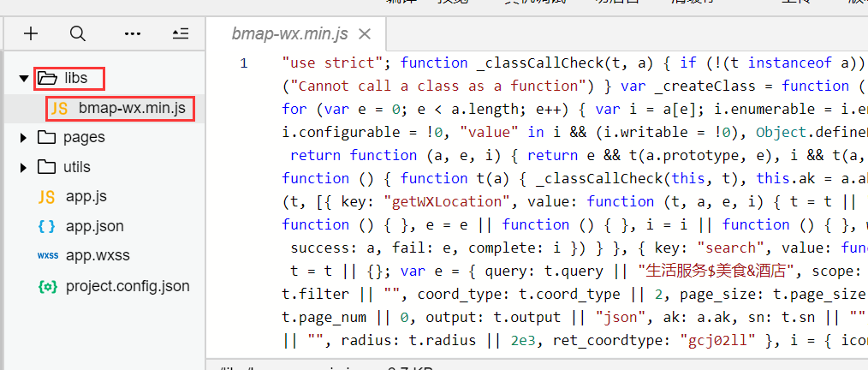This screenshot has width=868, height=370.
Task: Select the pages folder
Action: coord(84,137)
